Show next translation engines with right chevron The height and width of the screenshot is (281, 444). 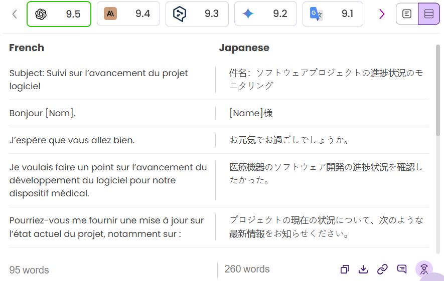tap(382, 14)
